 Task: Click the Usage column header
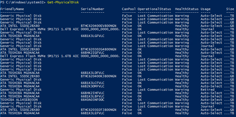pyautogui.click(x=205, y=9)
